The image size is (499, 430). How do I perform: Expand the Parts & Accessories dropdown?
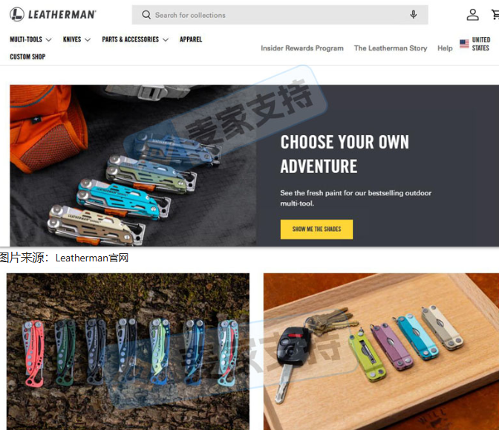135,39
